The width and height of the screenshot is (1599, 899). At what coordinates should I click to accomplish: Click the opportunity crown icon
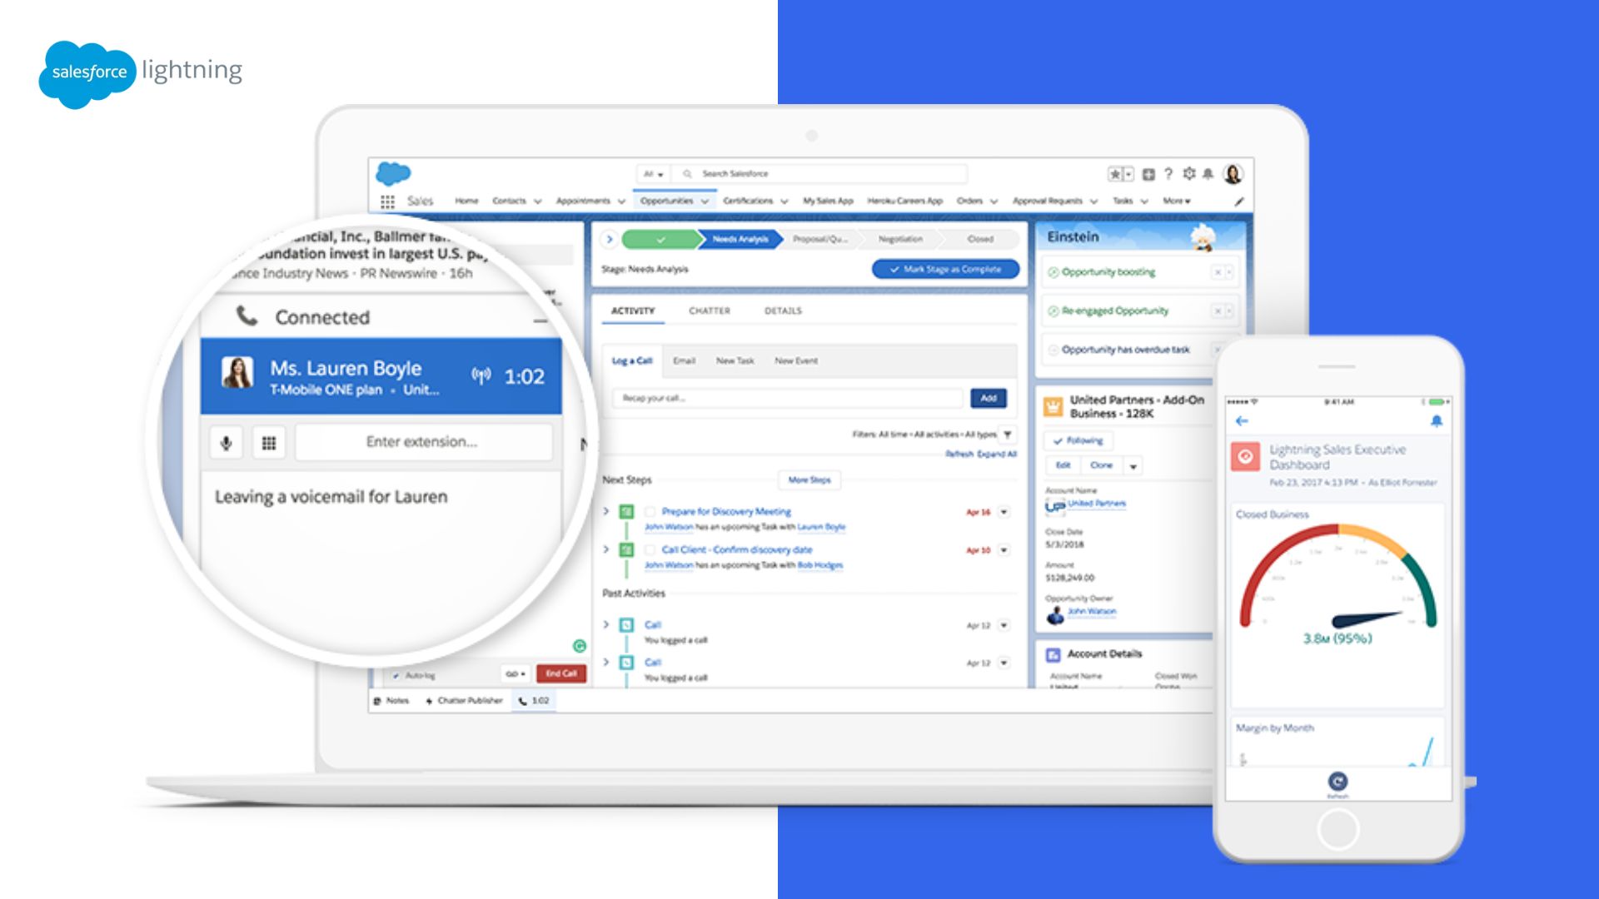[1054, 407]
